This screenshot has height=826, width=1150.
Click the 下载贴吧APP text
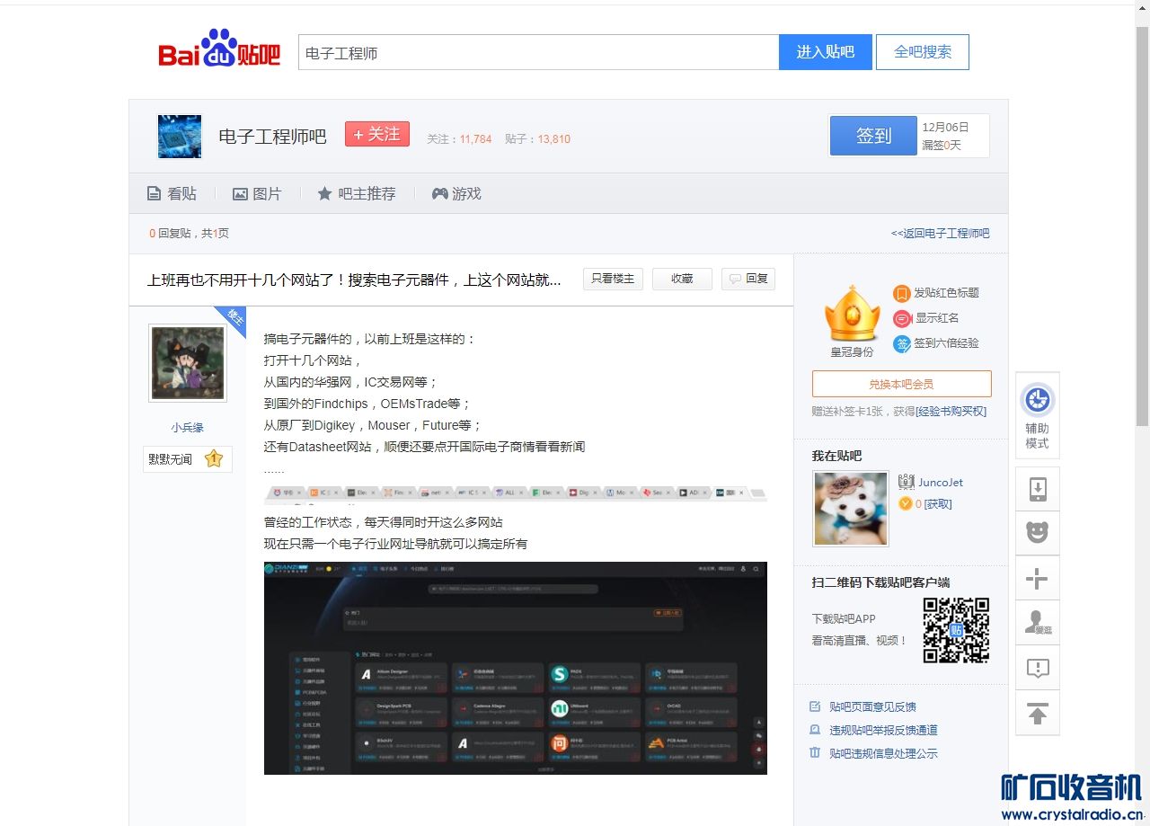point(844,619)
